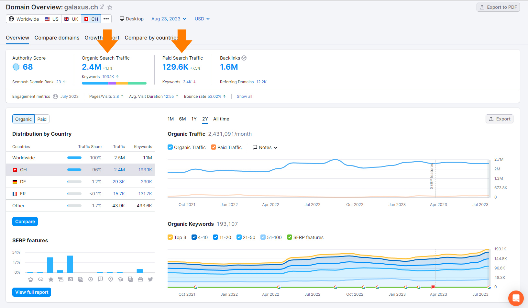Toggle the 11-20 keywords checkbox

(x=215, y=237)
